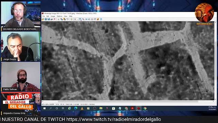Screen dimensions: 218x123
Task: Open the last Chrome icon in the taskbar
Action: pyautogui.click(x=145, y=108)
